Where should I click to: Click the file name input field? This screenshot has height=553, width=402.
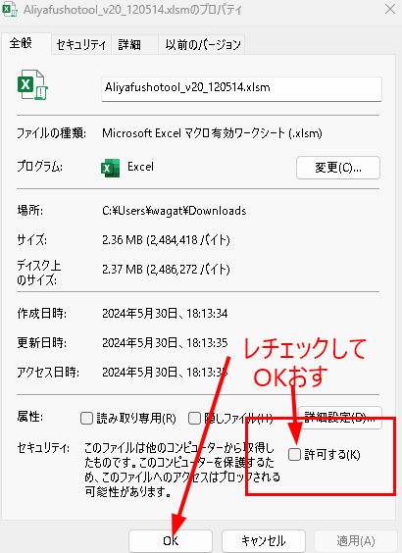point(241,88)
